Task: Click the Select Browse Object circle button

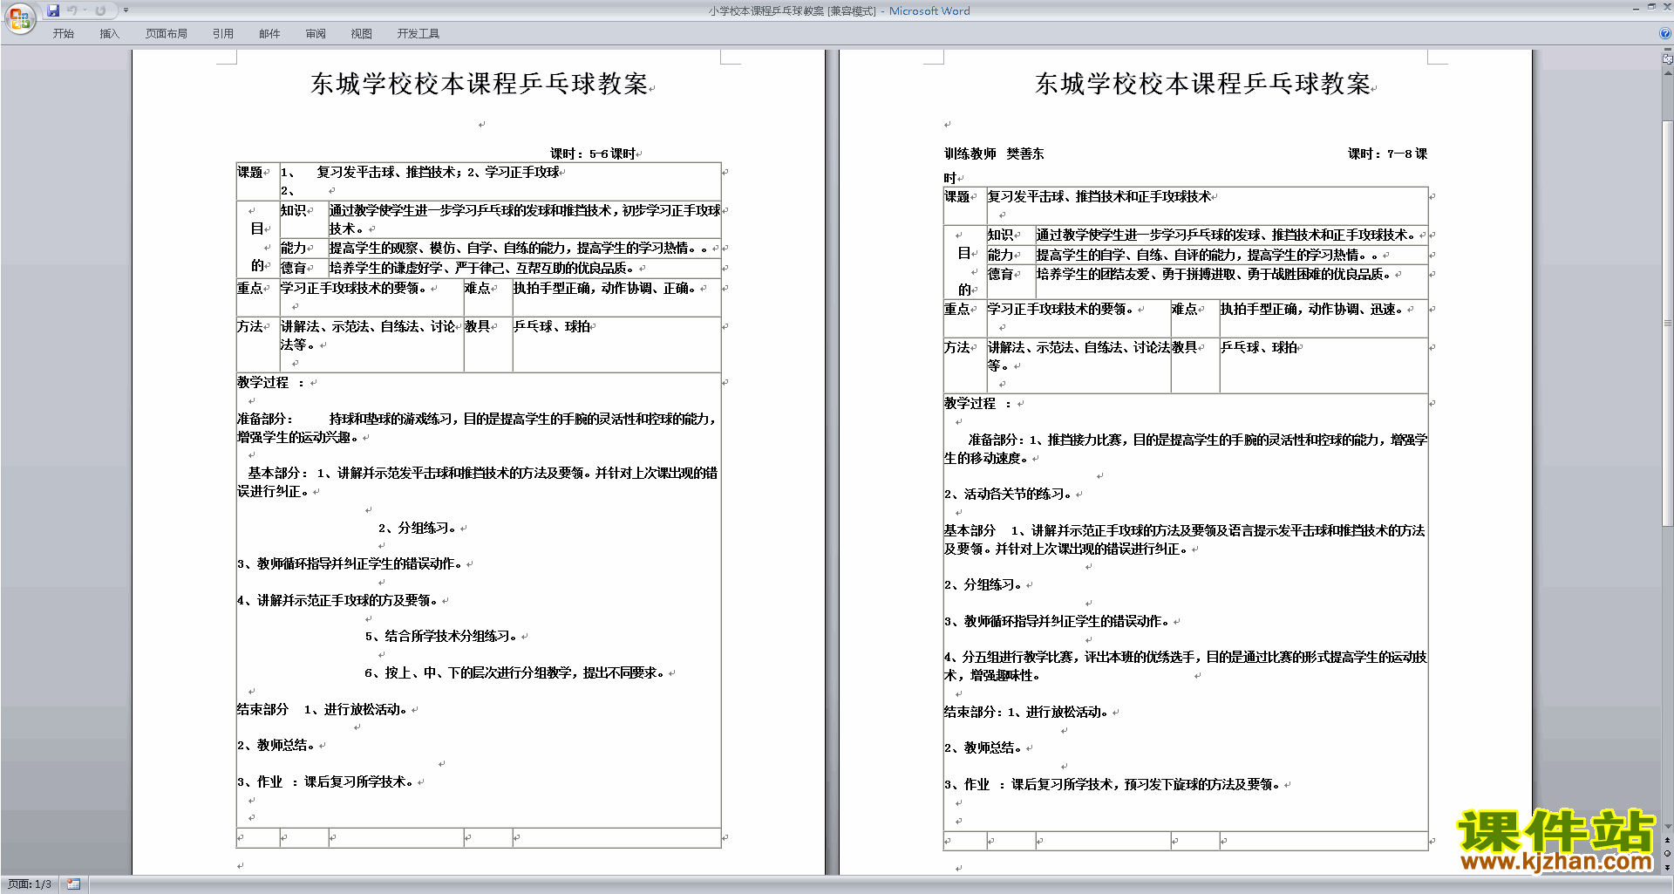Action: pos(1667,854)
